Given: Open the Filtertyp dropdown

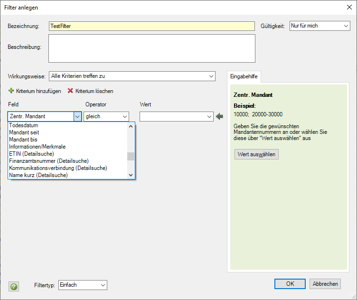Looking at the screenshot, I should pyautogui.click(x=103, y=285).
